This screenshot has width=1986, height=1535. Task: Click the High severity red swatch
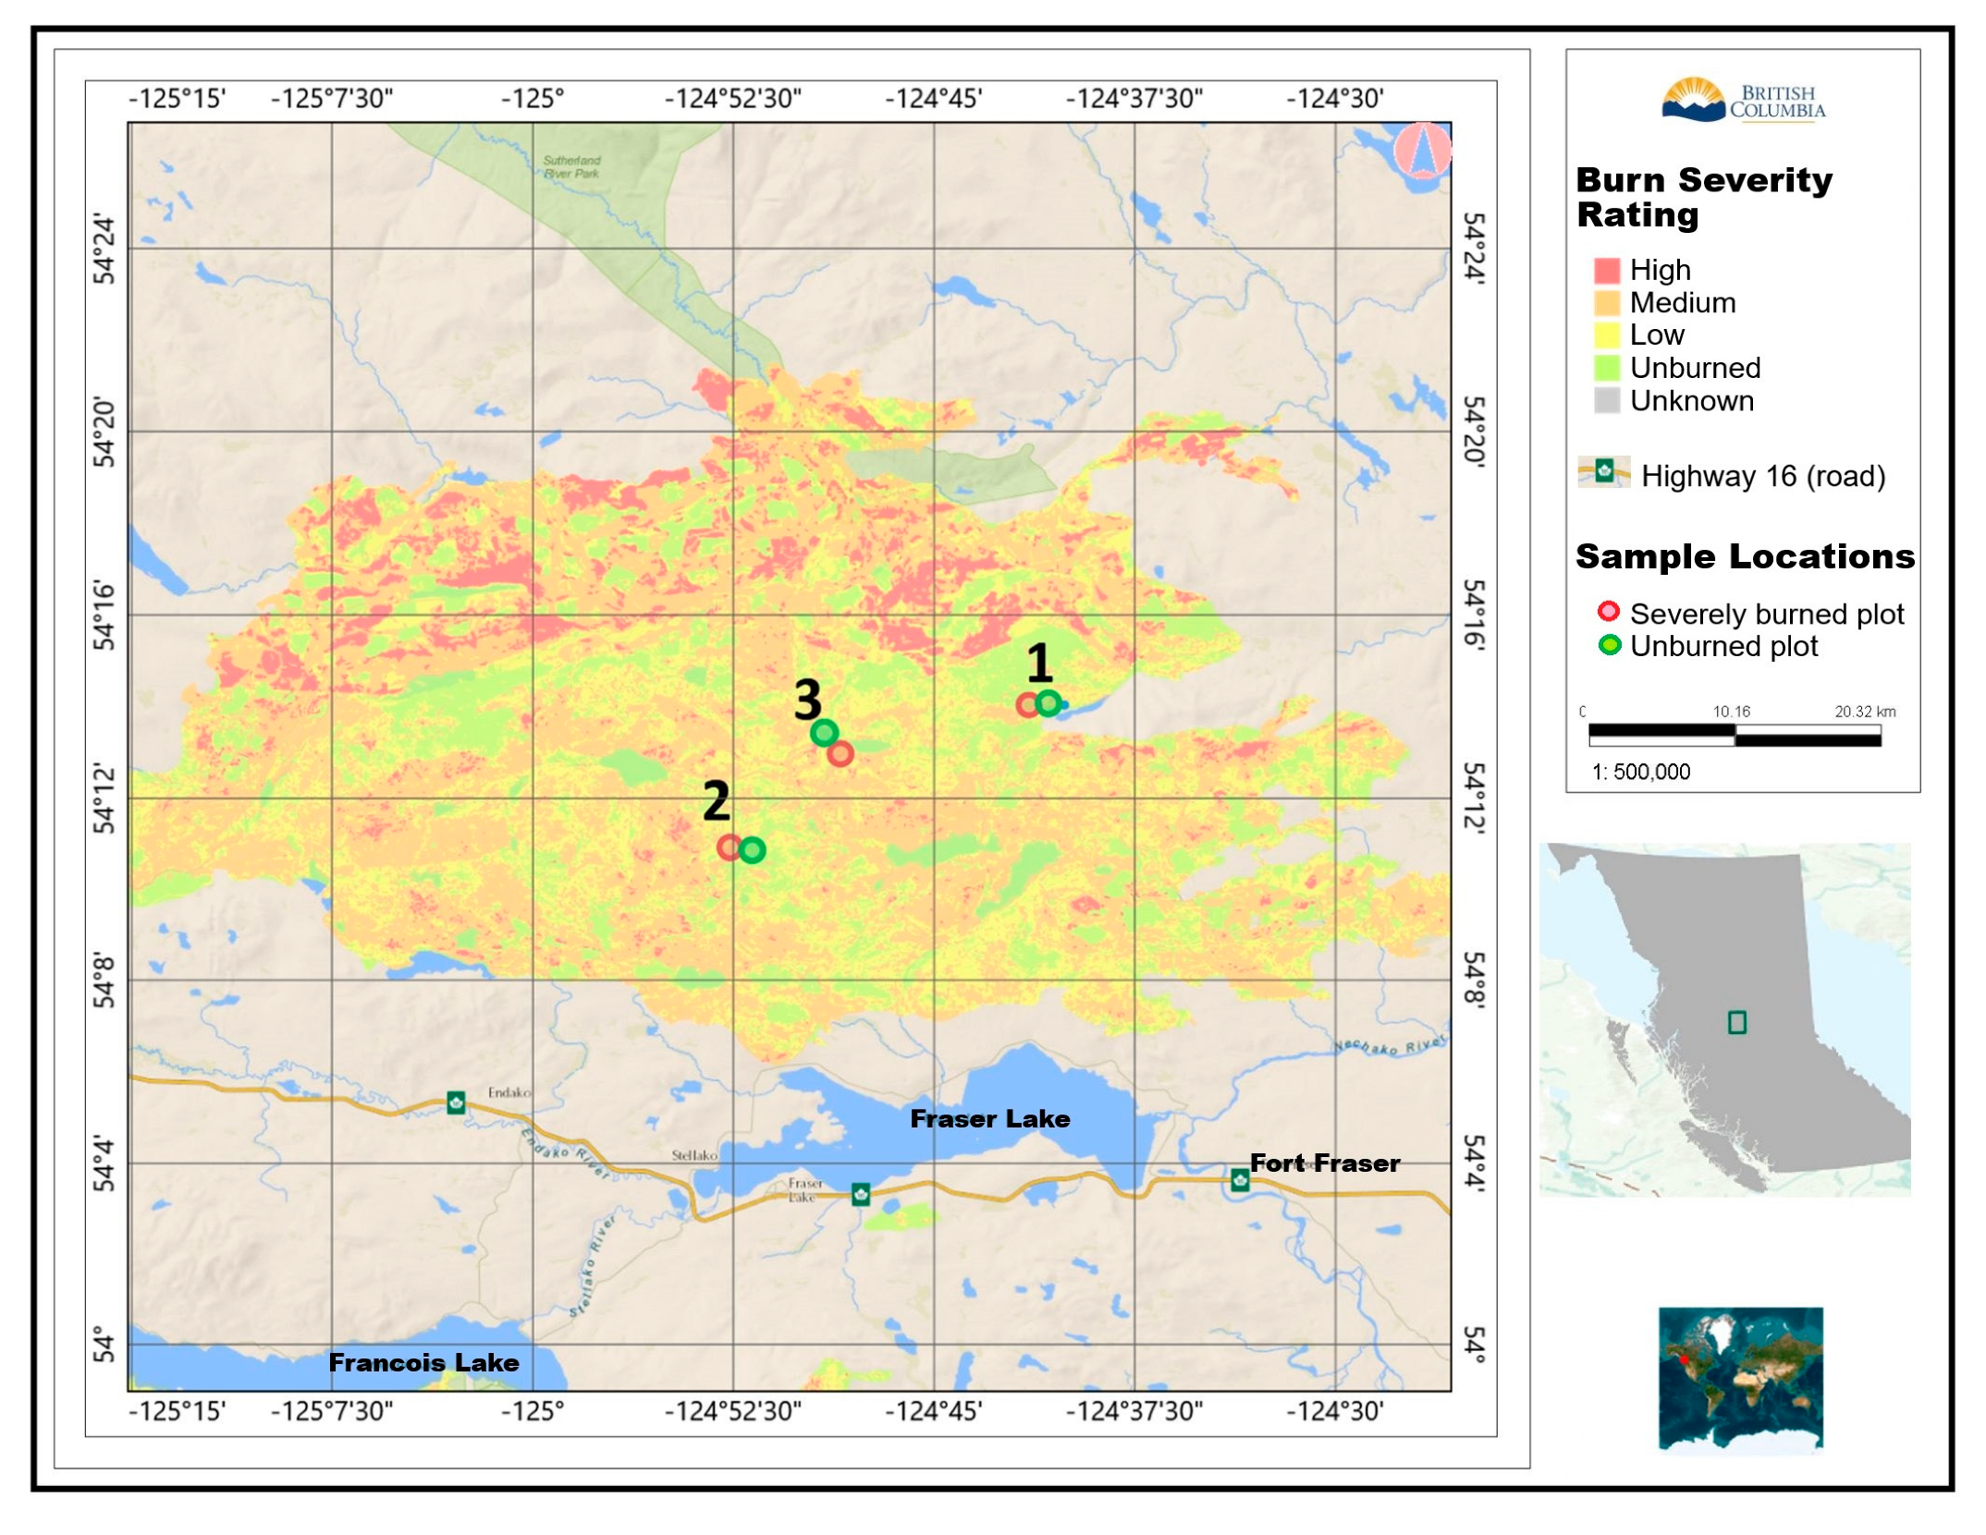click(x=1607, y=270)
